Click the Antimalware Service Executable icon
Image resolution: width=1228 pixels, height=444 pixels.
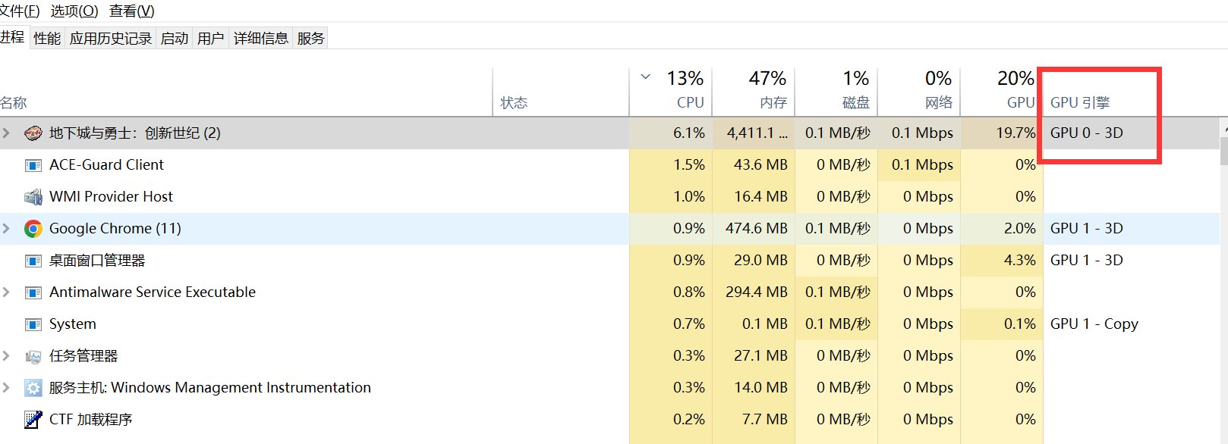33,292
